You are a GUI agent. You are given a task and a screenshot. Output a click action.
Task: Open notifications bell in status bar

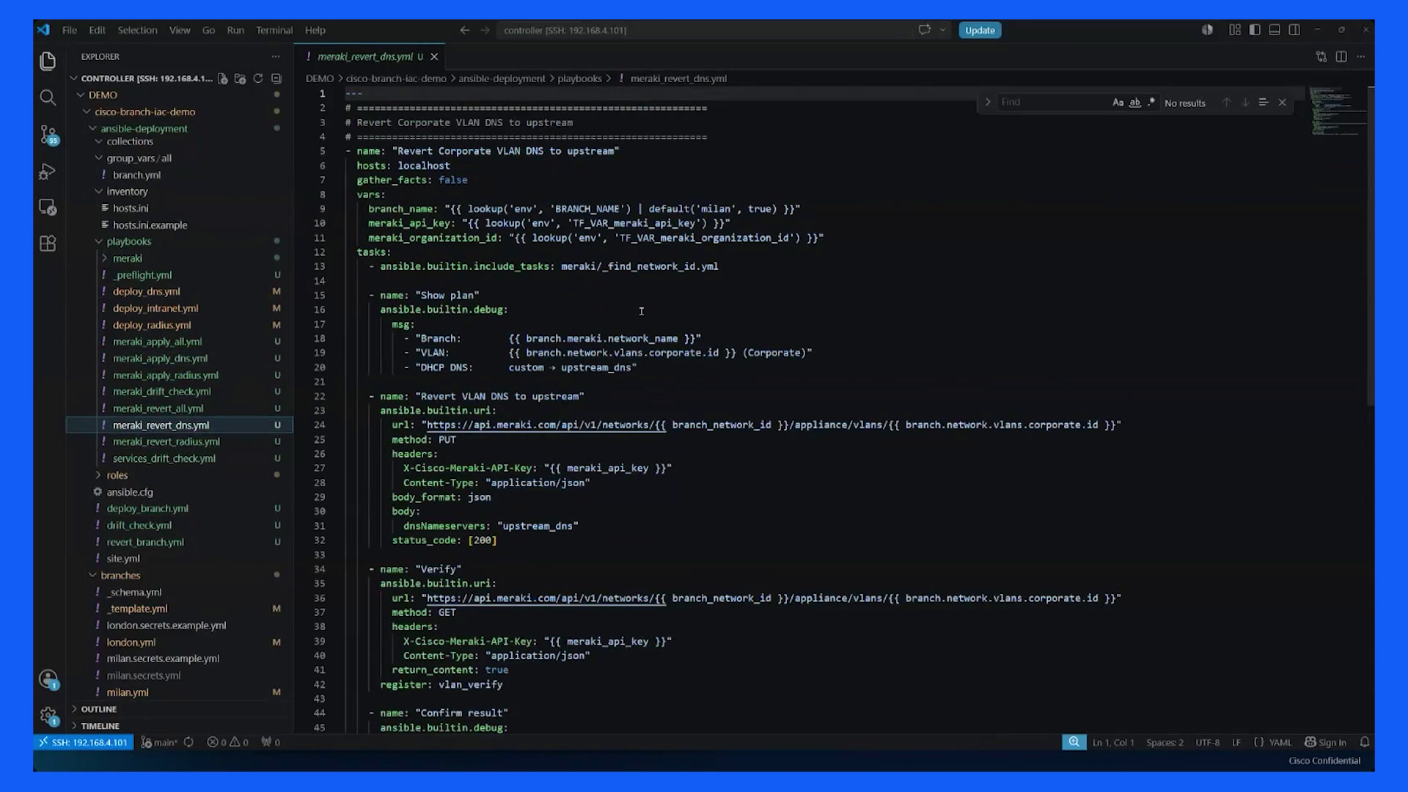coord(1365,742)
